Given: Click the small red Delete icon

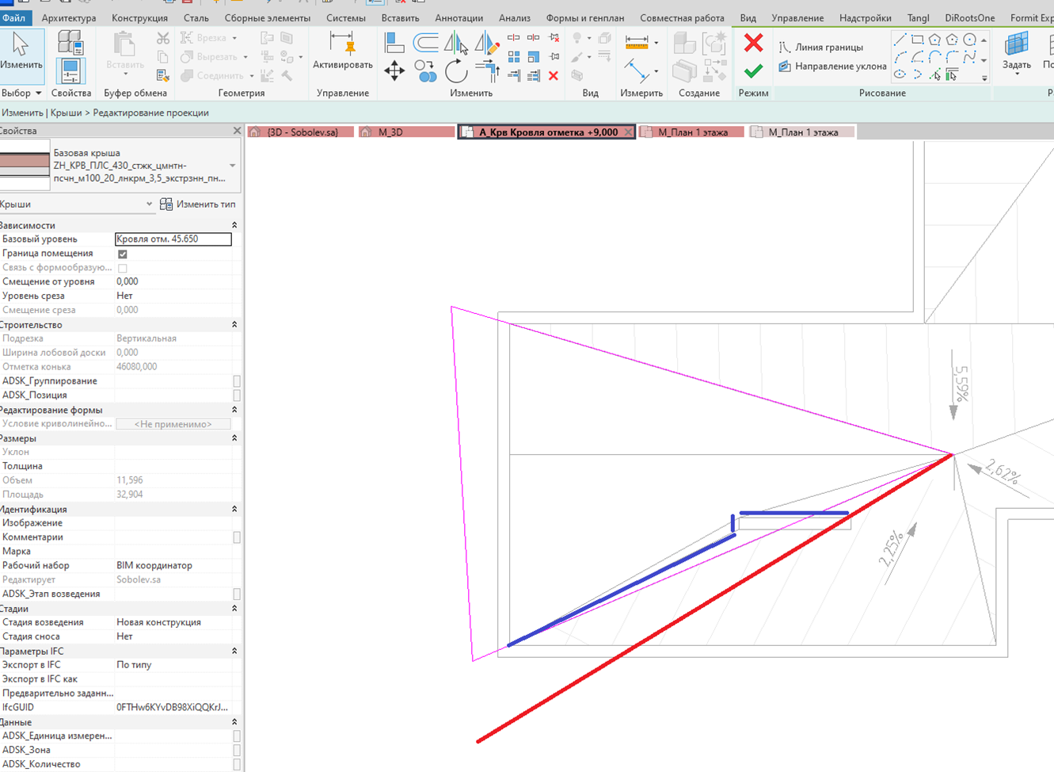Looking at the screenshot, I should pyautogui.click(x=554, y=76).
